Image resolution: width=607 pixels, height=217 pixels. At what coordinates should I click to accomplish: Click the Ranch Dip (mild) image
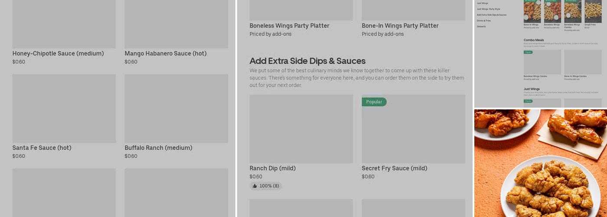click(x=301, y=129)
